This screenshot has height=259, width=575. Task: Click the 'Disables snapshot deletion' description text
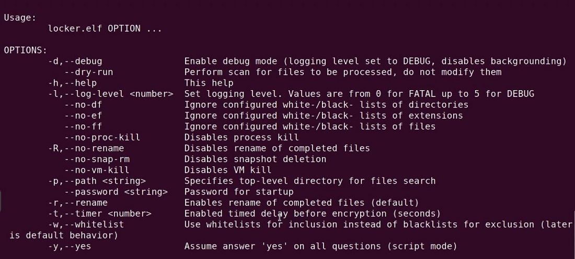click(255, 159)
